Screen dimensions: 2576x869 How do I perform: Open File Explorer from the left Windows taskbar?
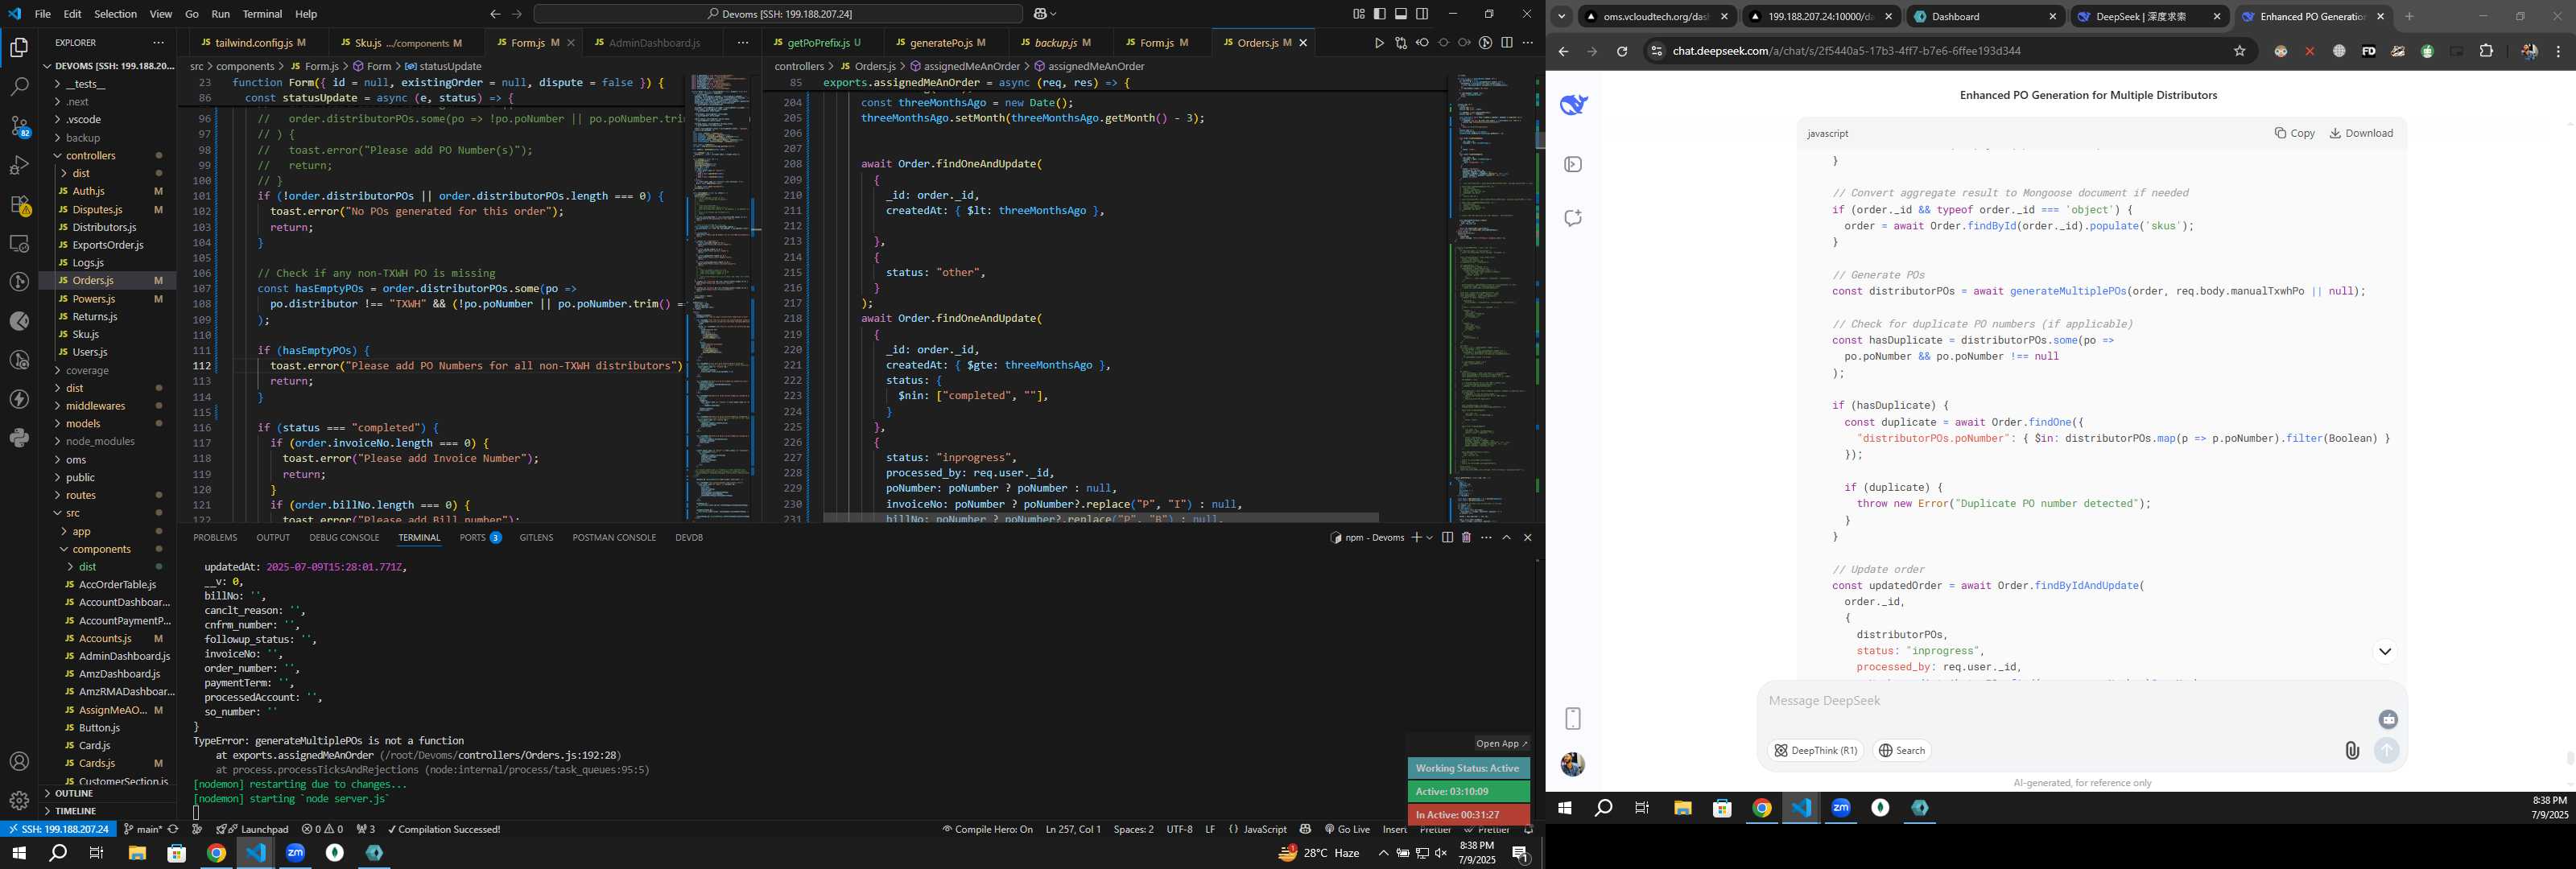(137, 853)
